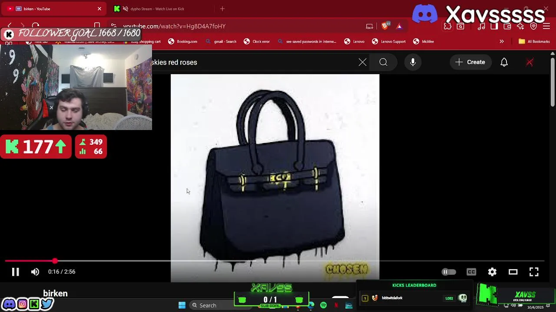
Task: Open Brave Leo AI sparkle icon
Action: pos(520,26)
